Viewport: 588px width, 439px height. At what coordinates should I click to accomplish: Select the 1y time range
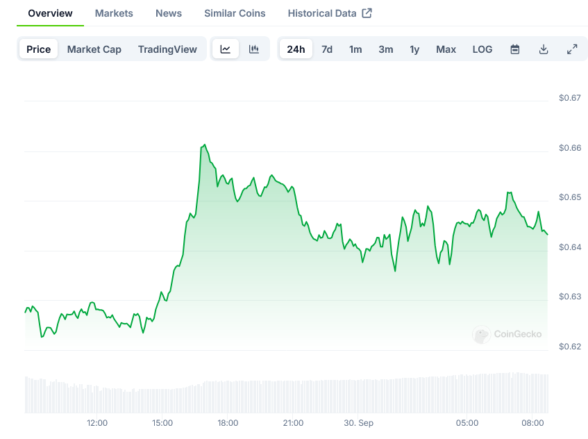414,49
